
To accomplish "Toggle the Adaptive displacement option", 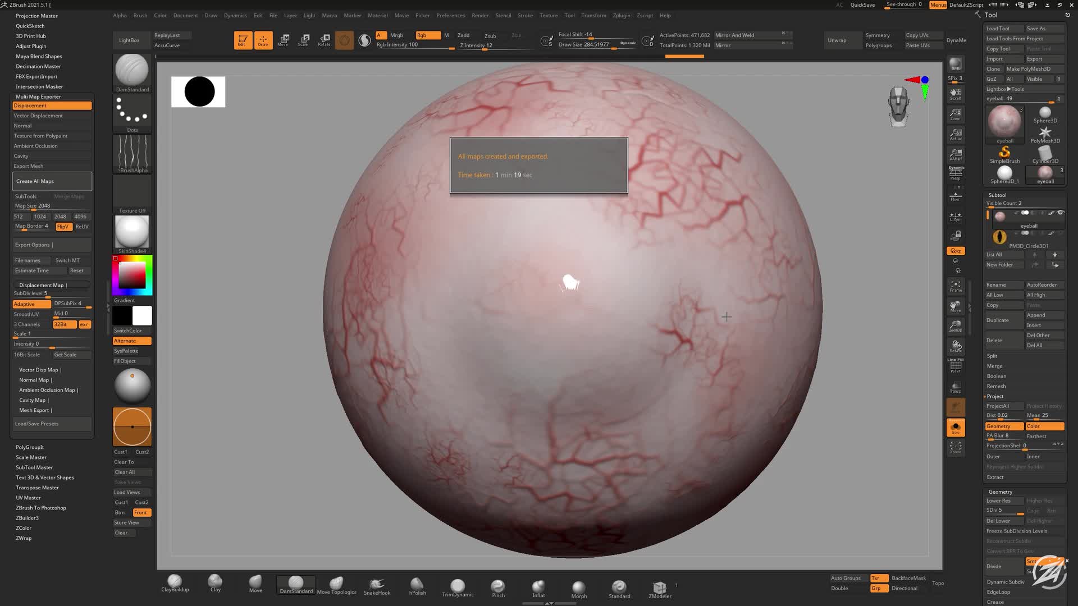I will [x=31, y=304].
